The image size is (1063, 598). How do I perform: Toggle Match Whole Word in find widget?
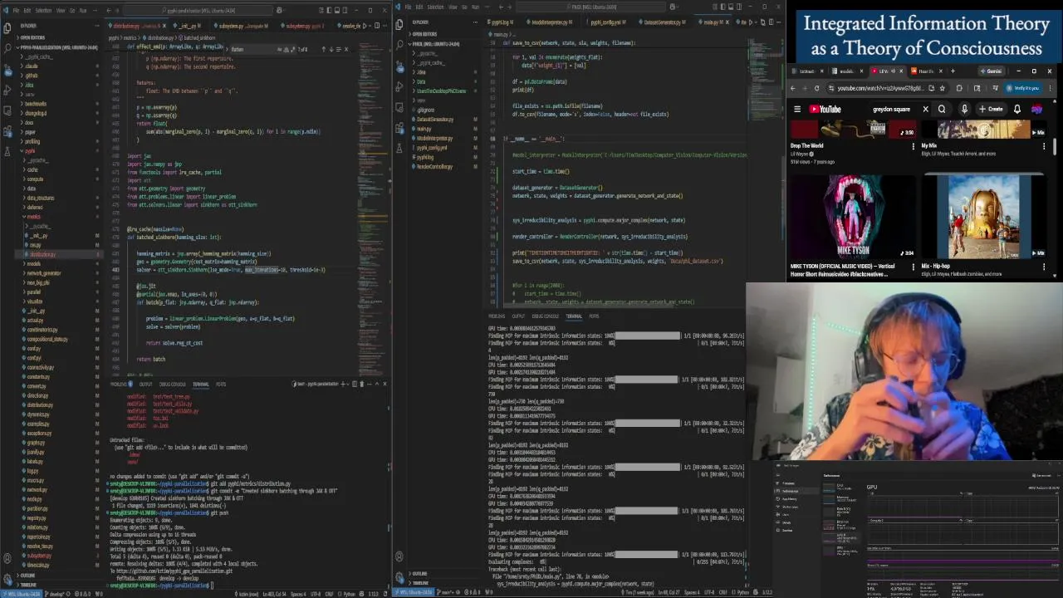pos(287,49)
